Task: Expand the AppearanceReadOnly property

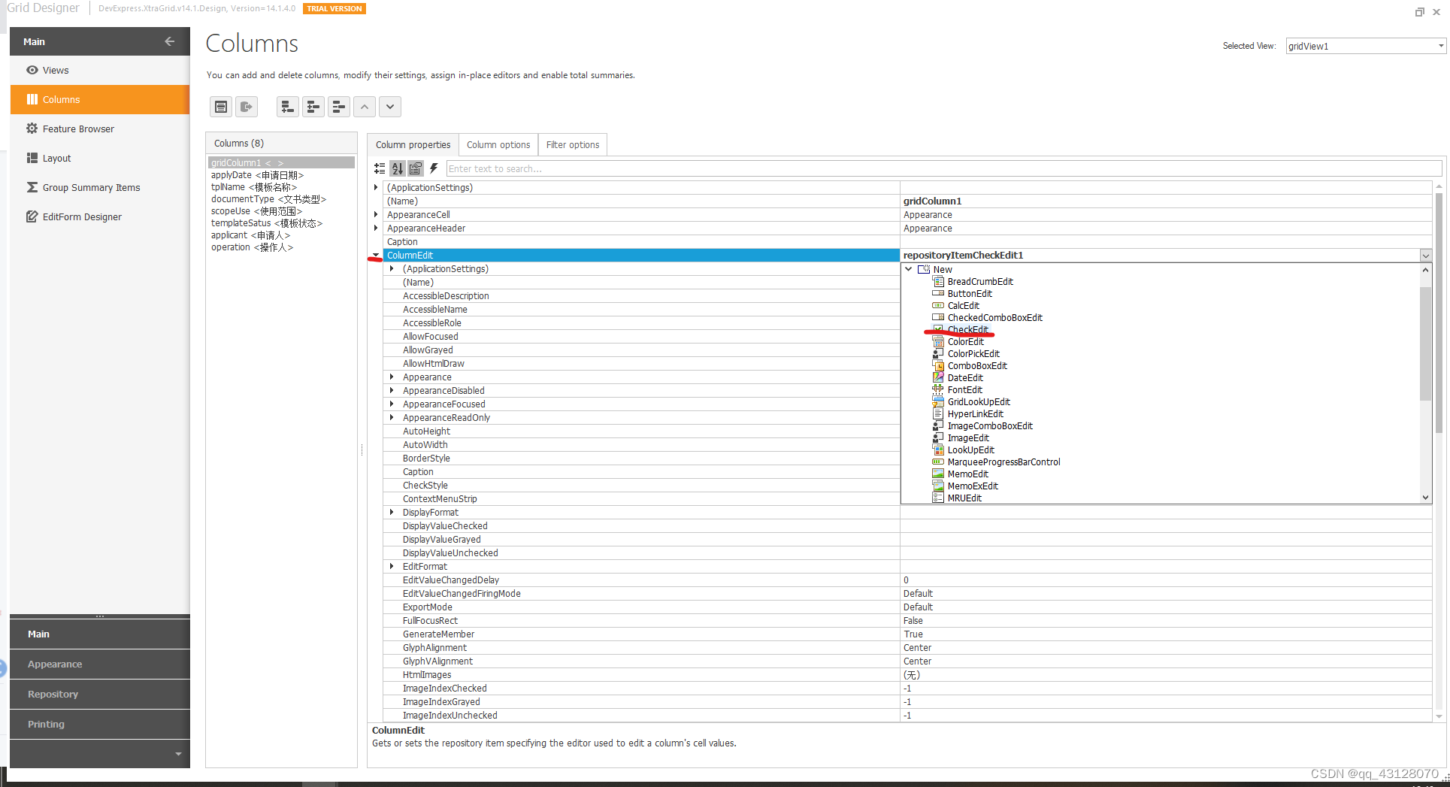Action: click(x=392, y=418)
